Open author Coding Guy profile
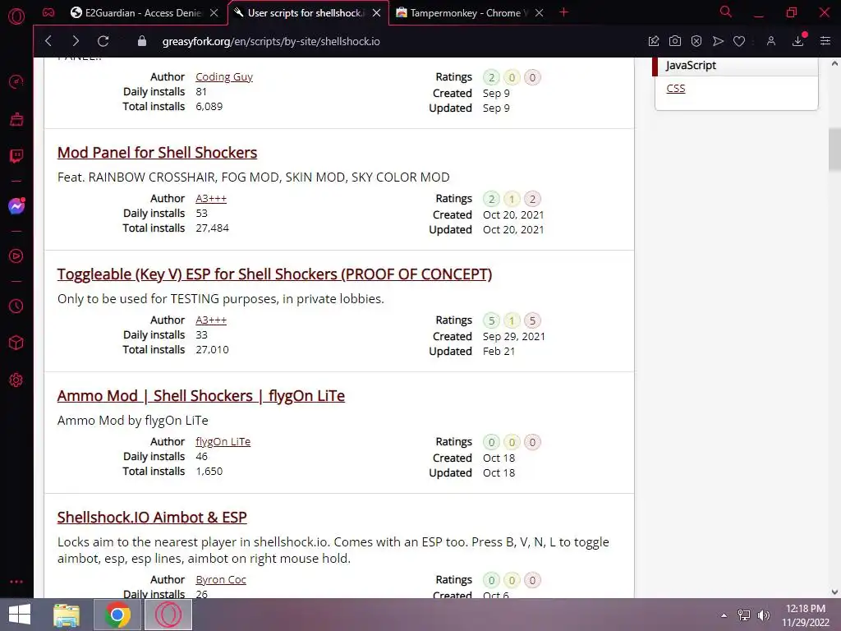The height and width of the screenshot is (631, 841). tap(223, 76)
